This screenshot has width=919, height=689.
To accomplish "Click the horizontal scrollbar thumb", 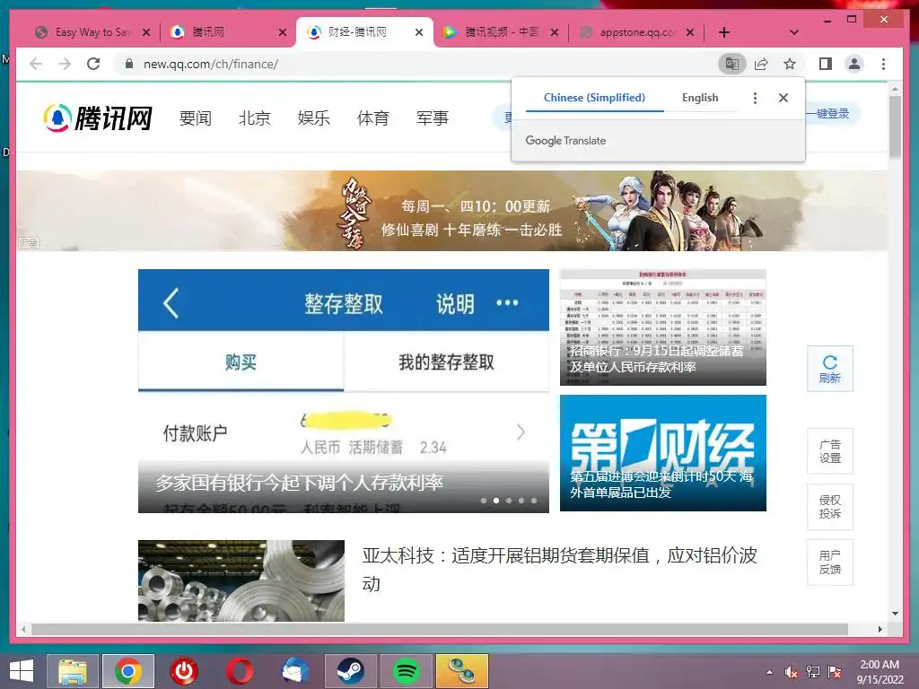I will click(440, 629).
